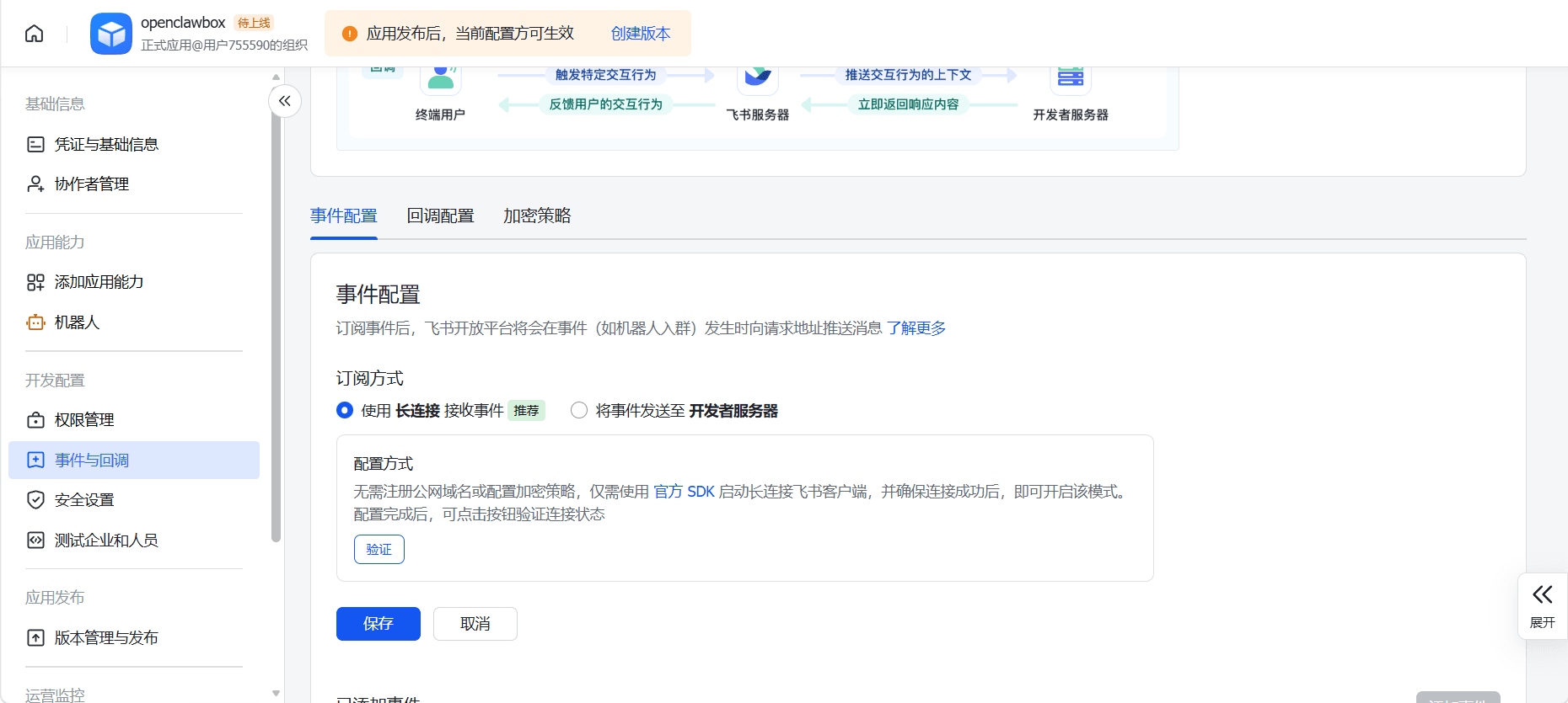Click the 取消 button
This screenshot has height=703, width=1568.
point(475,624)
